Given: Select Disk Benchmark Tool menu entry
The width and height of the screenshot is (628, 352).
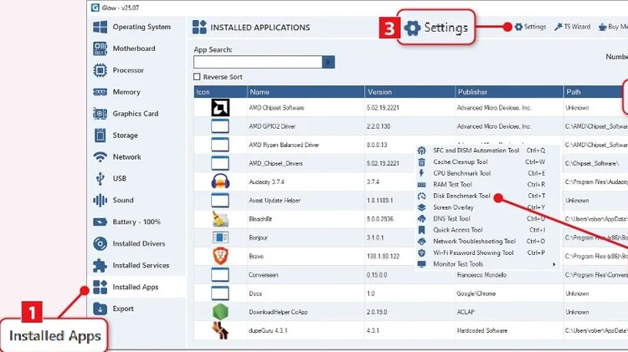Looking at the screenshot, I should coord(461,196).
